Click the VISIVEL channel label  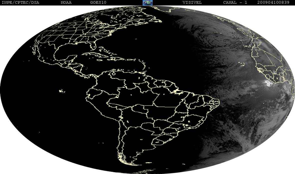(192, 3)
